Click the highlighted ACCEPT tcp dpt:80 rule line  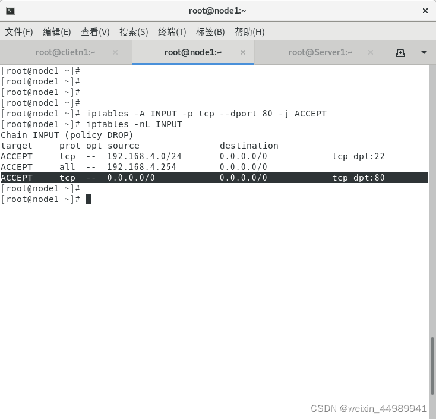coord(214,178)
